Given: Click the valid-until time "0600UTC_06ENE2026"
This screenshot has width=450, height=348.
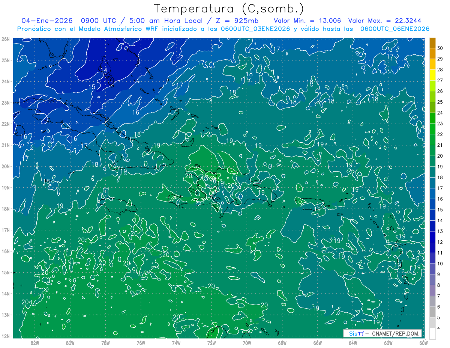Looking at the screenshot, I should pos(394,29).
